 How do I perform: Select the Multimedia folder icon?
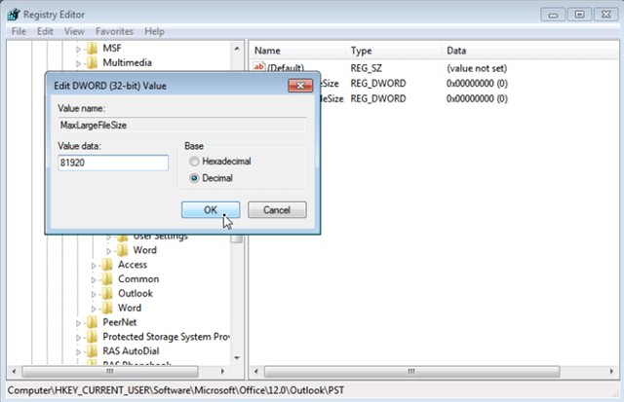[92, 62]
